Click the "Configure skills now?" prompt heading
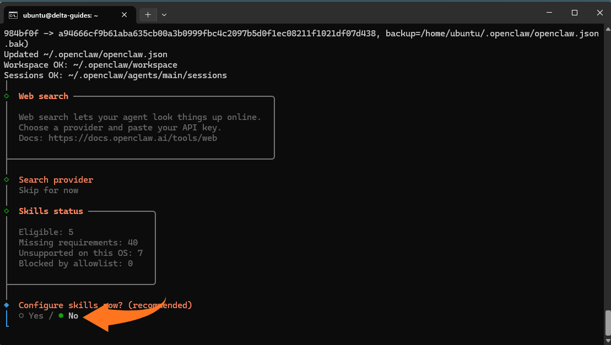Screen dimensions: 611x345 105,305
